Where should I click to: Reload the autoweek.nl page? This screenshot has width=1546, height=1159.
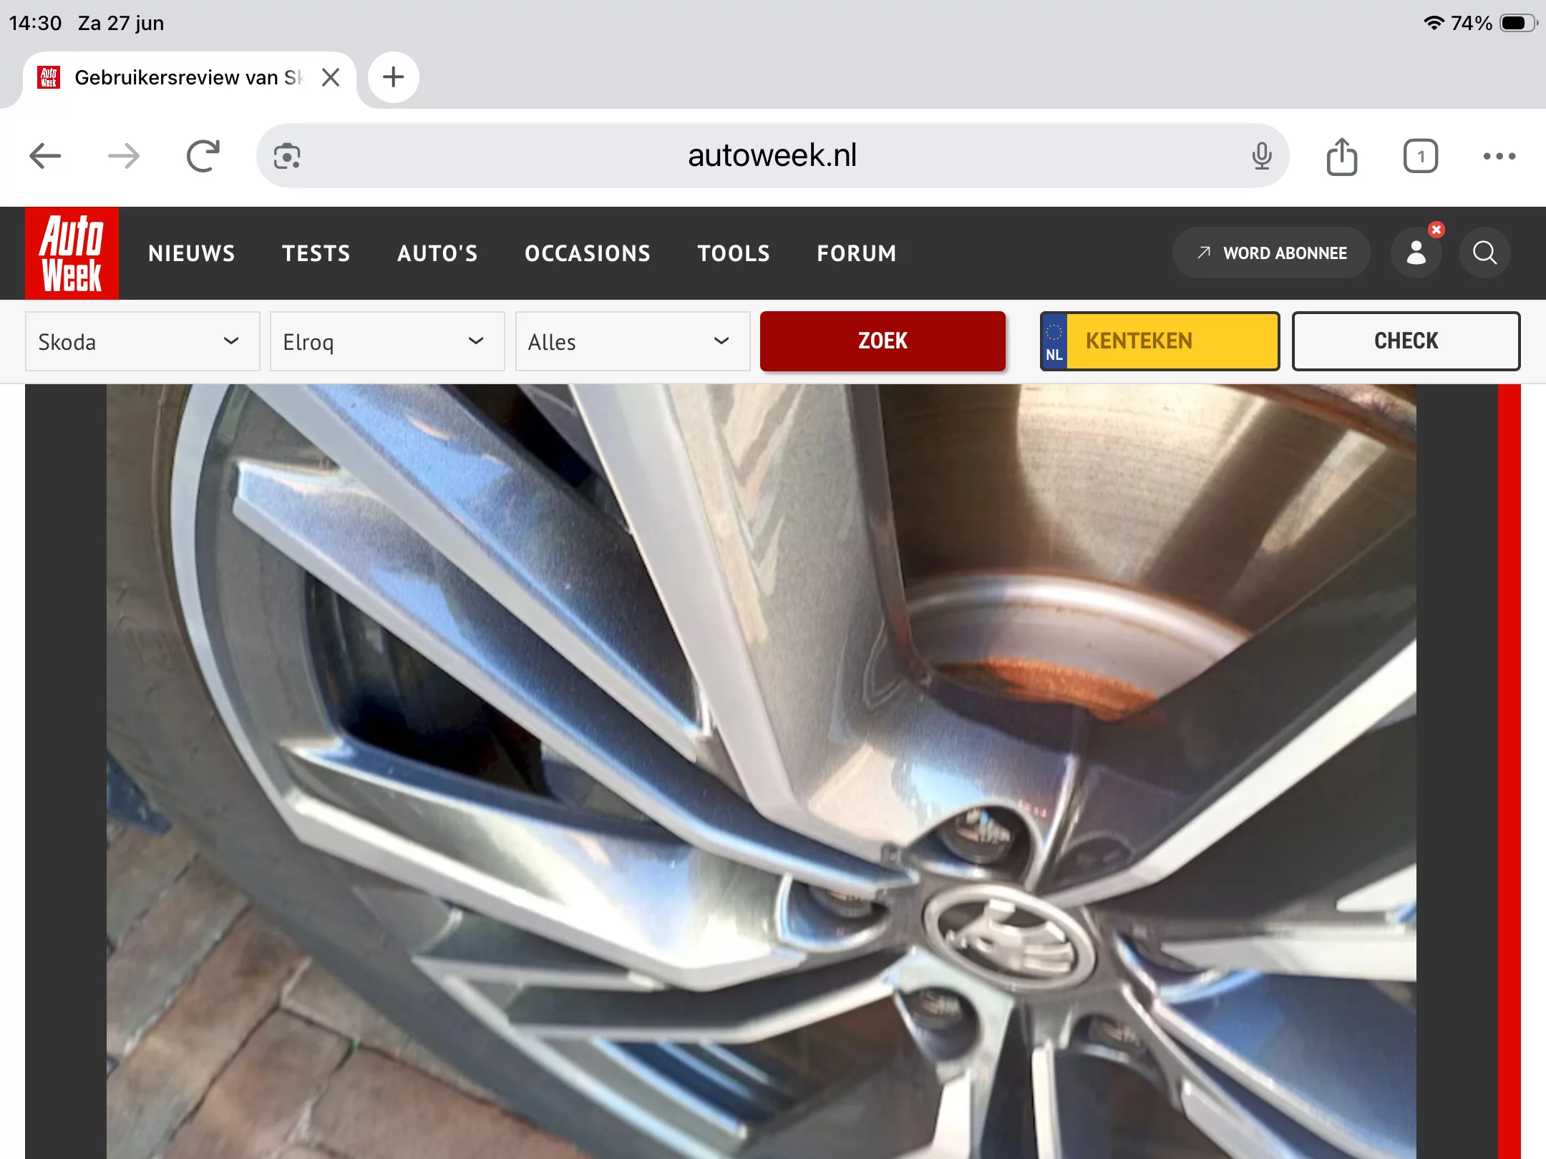(x=203, y=156)
